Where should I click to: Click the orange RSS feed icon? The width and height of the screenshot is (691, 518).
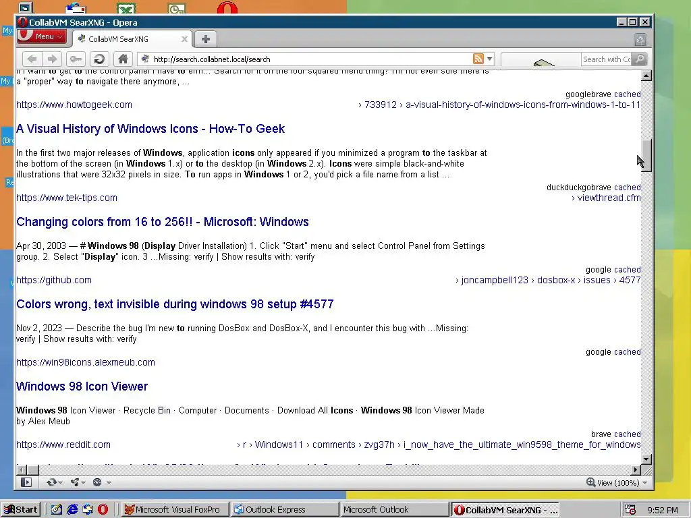pyautogui.click(x=478, y=59)
